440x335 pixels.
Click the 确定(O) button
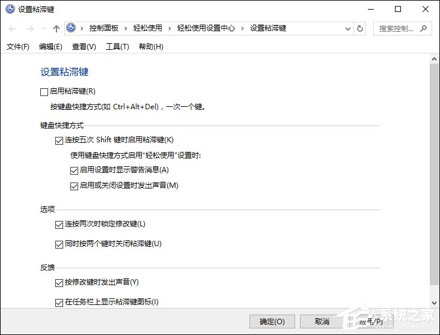tap(272, 322)
